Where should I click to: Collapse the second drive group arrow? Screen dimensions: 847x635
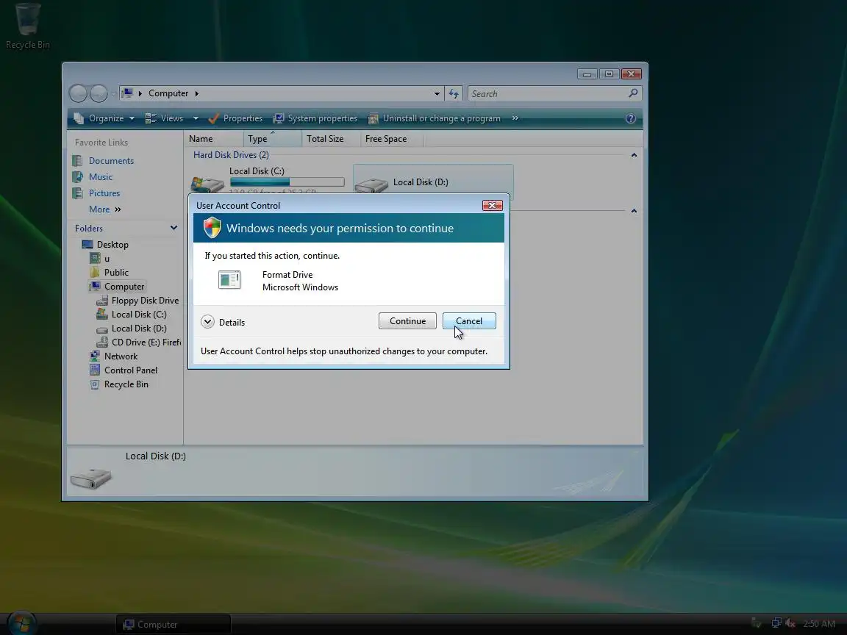pyautogui.click(x=635, y=211)
